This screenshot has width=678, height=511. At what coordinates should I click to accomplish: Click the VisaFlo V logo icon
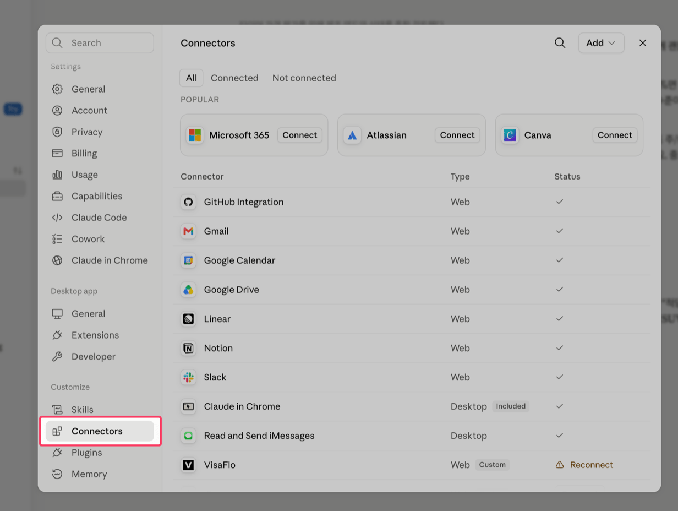coord(188,465)
